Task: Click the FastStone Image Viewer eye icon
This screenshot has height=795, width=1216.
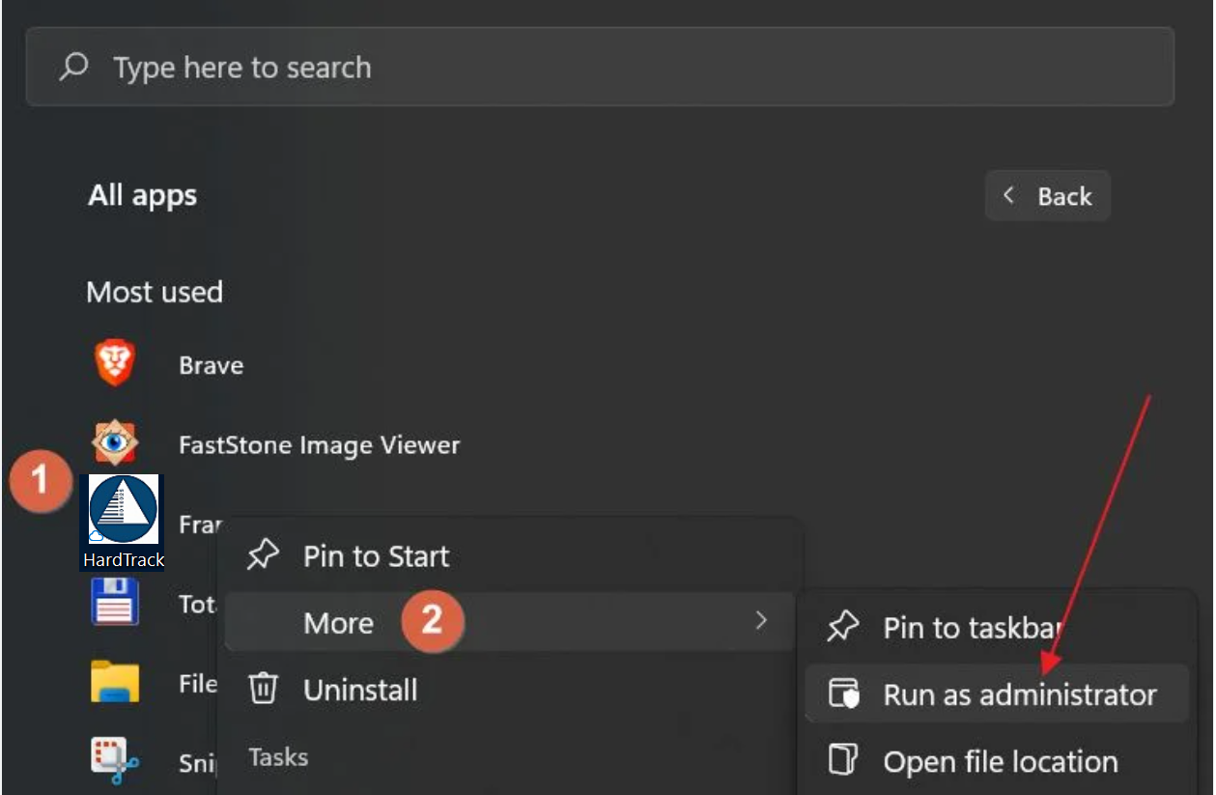Action: point(115,443)
